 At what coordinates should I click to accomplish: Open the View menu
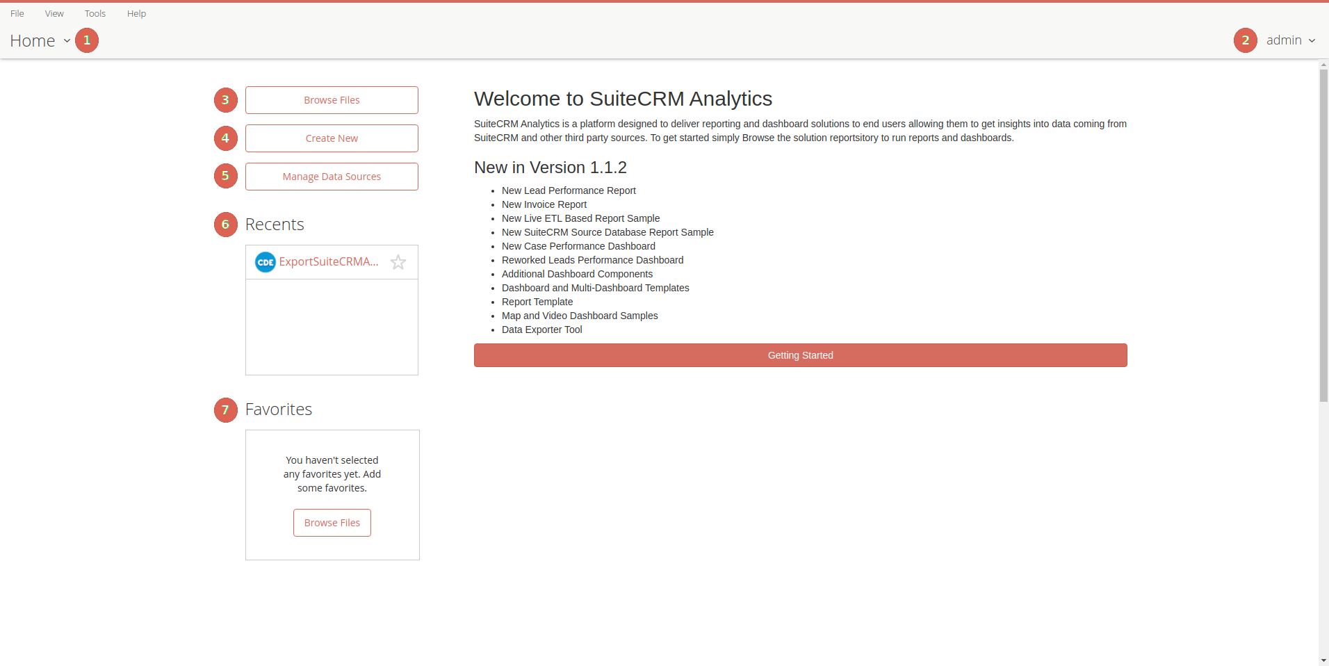tap(54, 13)
